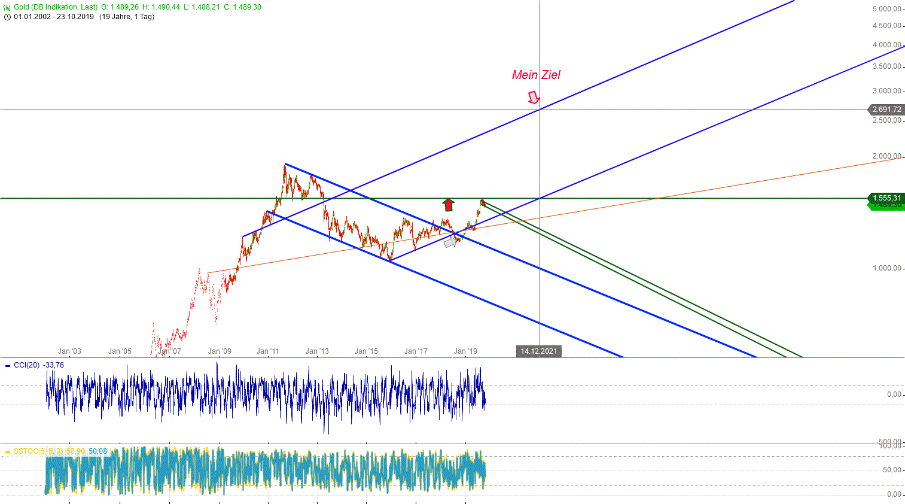Click the "Jan '11" time axis label
The height and width of the screenshot is (504, 905).
tap(268, 351)
